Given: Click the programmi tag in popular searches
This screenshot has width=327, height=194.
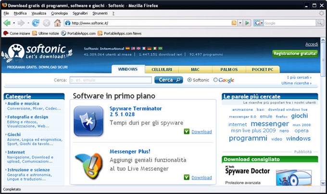Looking at the screenshot, I should click(248, 138).
